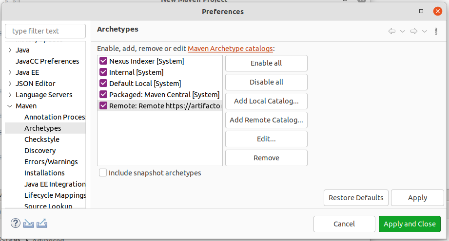Uncheck the Nexus Indexer catalog checkbox
Viewport: 449px width, 241px height.
[103, 61]
